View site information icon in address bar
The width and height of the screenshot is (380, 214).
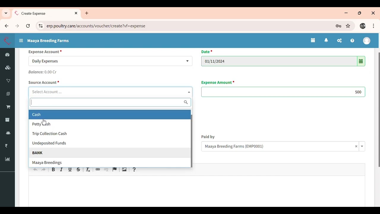coord(41,26)
